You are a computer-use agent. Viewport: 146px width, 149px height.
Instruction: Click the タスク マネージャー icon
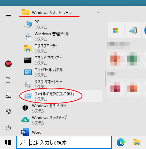[x=28, y=84]
